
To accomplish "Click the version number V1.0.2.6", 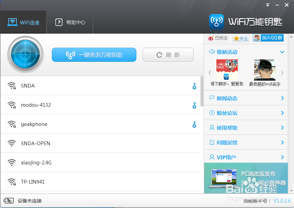I will click(282, 201).
